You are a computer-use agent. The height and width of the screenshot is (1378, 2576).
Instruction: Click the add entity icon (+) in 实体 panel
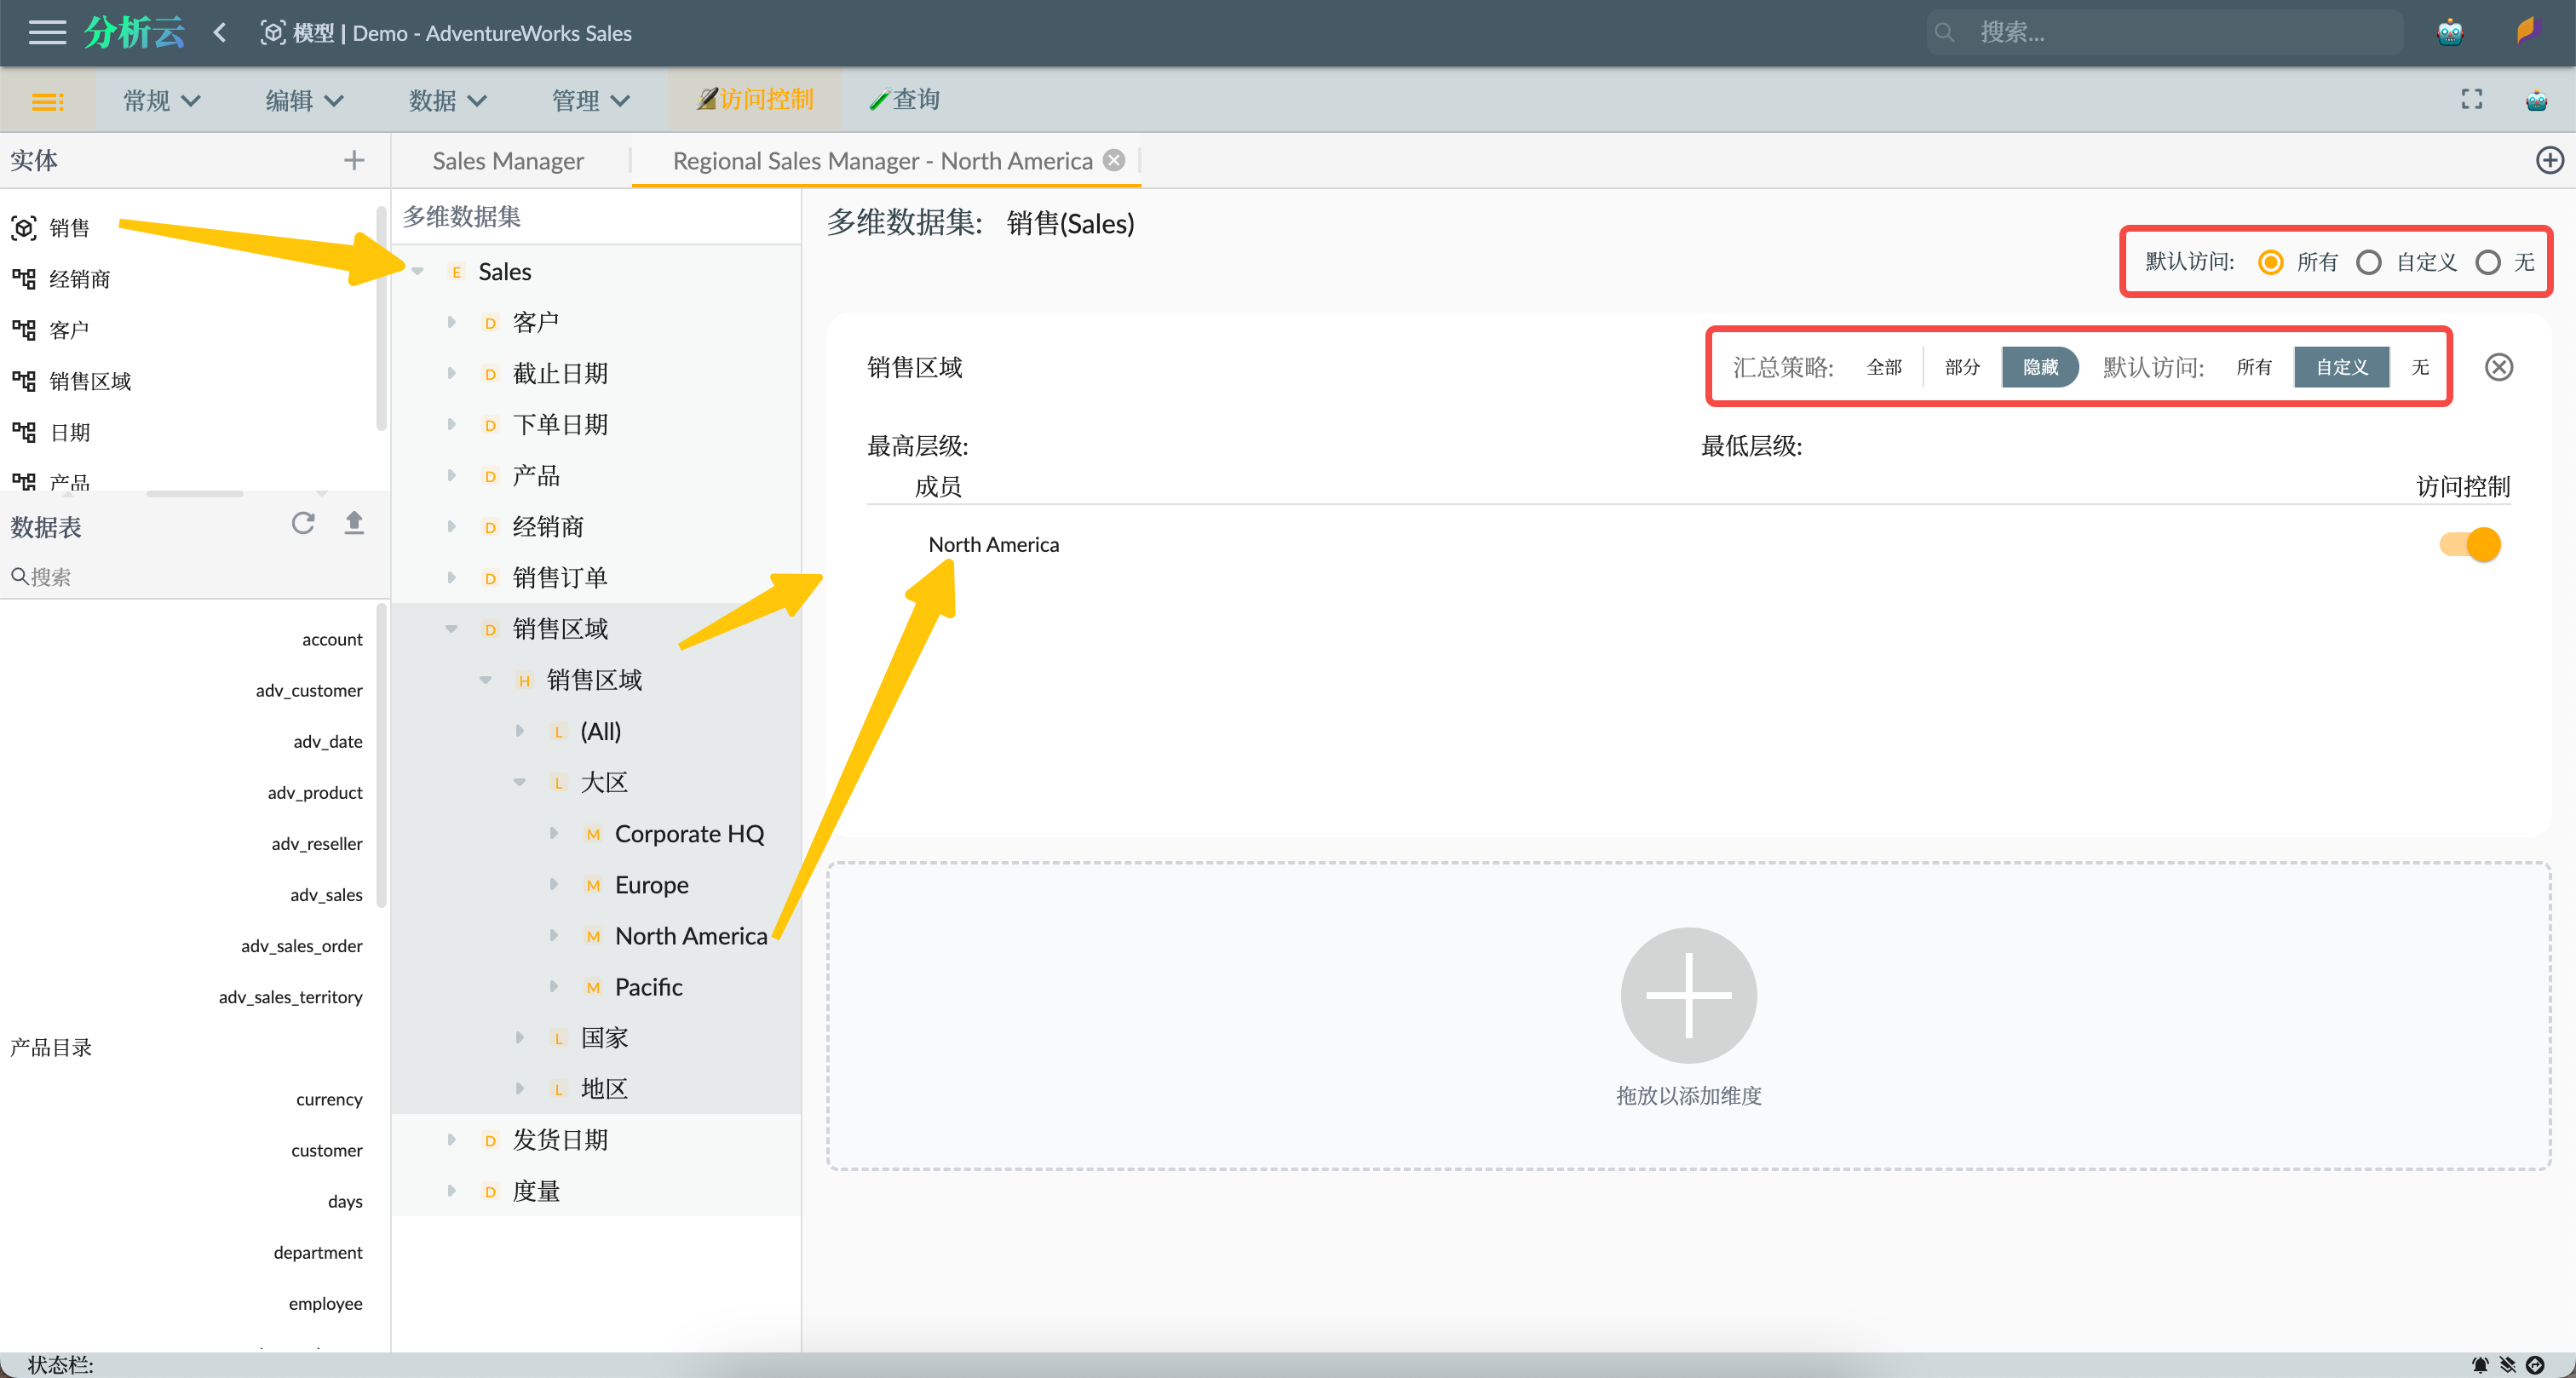[x=356, y=160]
